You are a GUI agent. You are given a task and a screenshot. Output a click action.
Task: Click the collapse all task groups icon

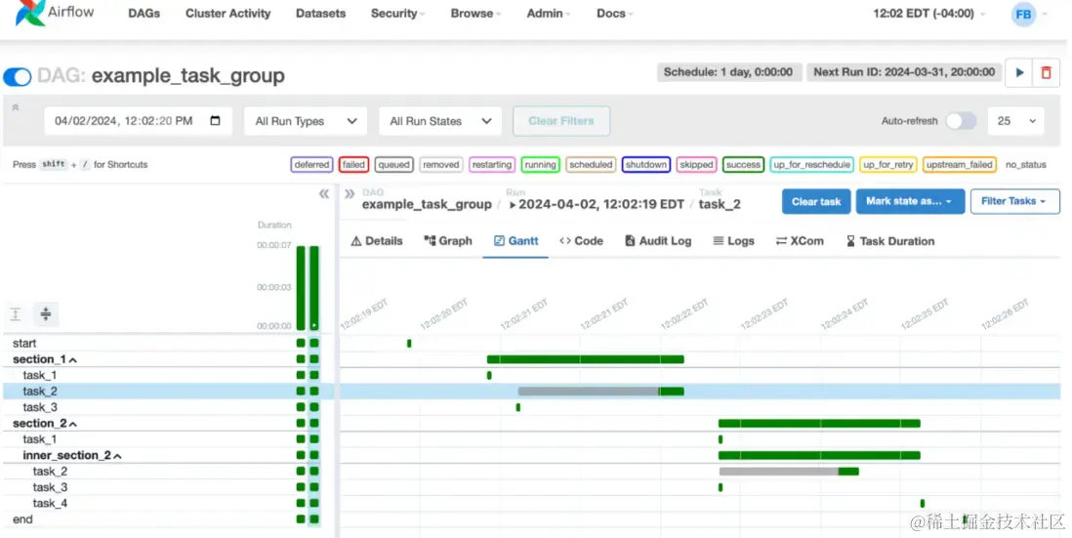[x=45, y=314]
